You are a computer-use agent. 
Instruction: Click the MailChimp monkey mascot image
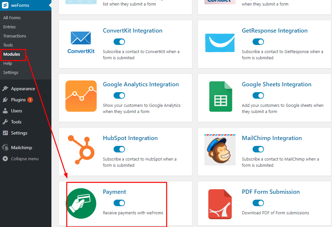(220, 149)
